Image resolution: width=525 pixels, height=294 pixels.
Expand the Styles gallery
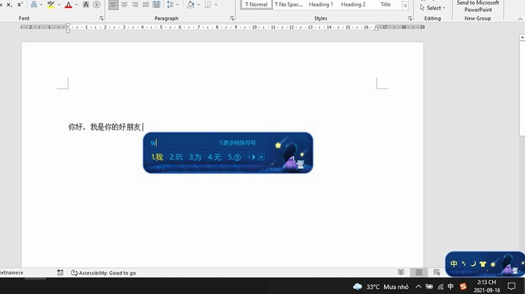point(405,5)
